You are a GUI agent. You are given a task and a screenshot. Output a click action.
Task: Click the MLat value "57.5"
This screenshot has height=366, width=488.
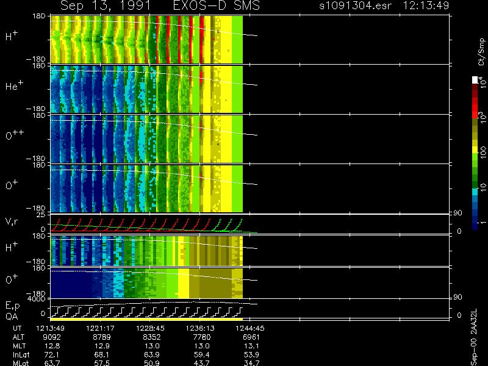tap(102, 363)
